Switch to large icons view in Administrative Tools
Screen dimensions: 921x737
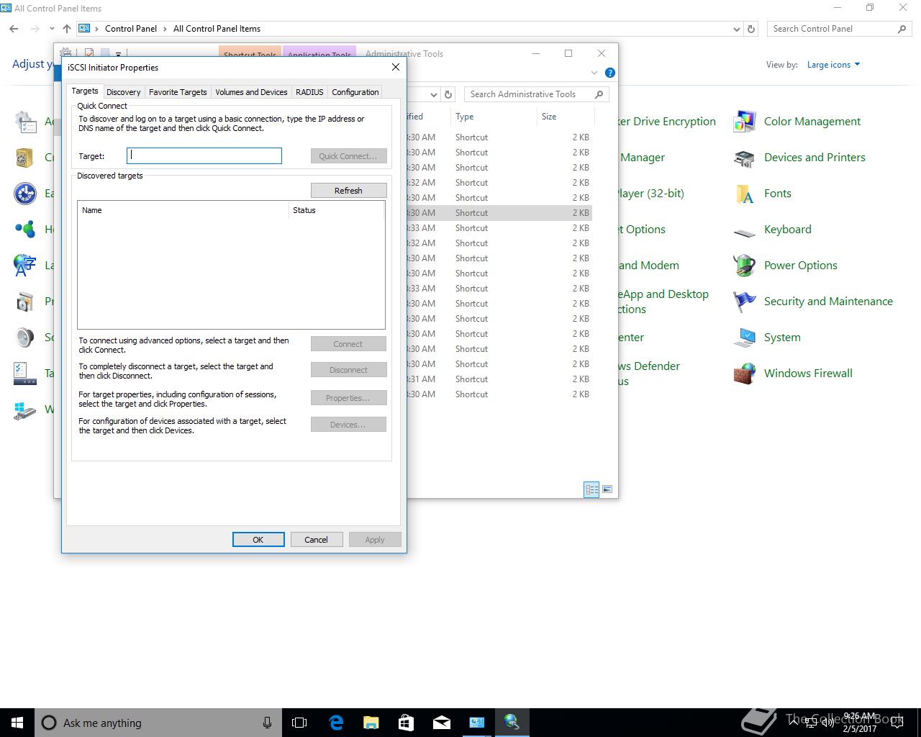tap(607, 489)
